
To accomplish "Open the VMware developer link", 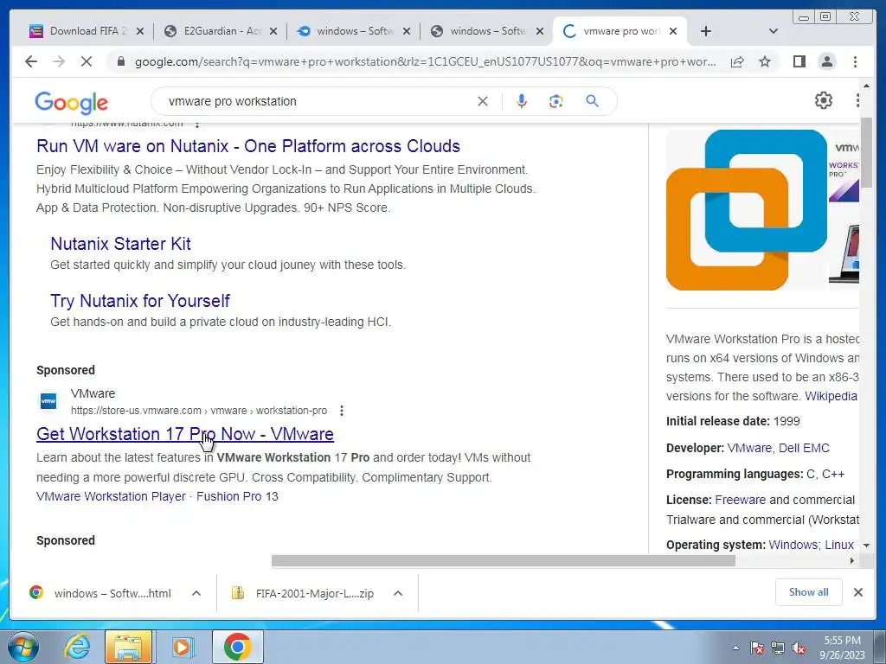I will click(749, 448).
